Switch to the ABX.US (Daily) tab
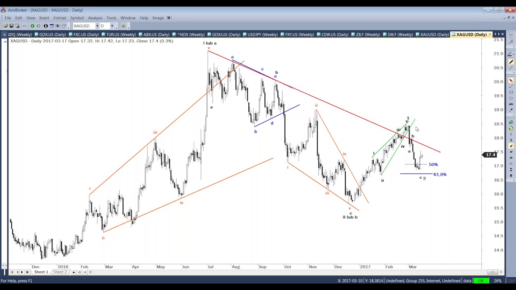Viewport: 516px width, 290px height. click(154, 35)
